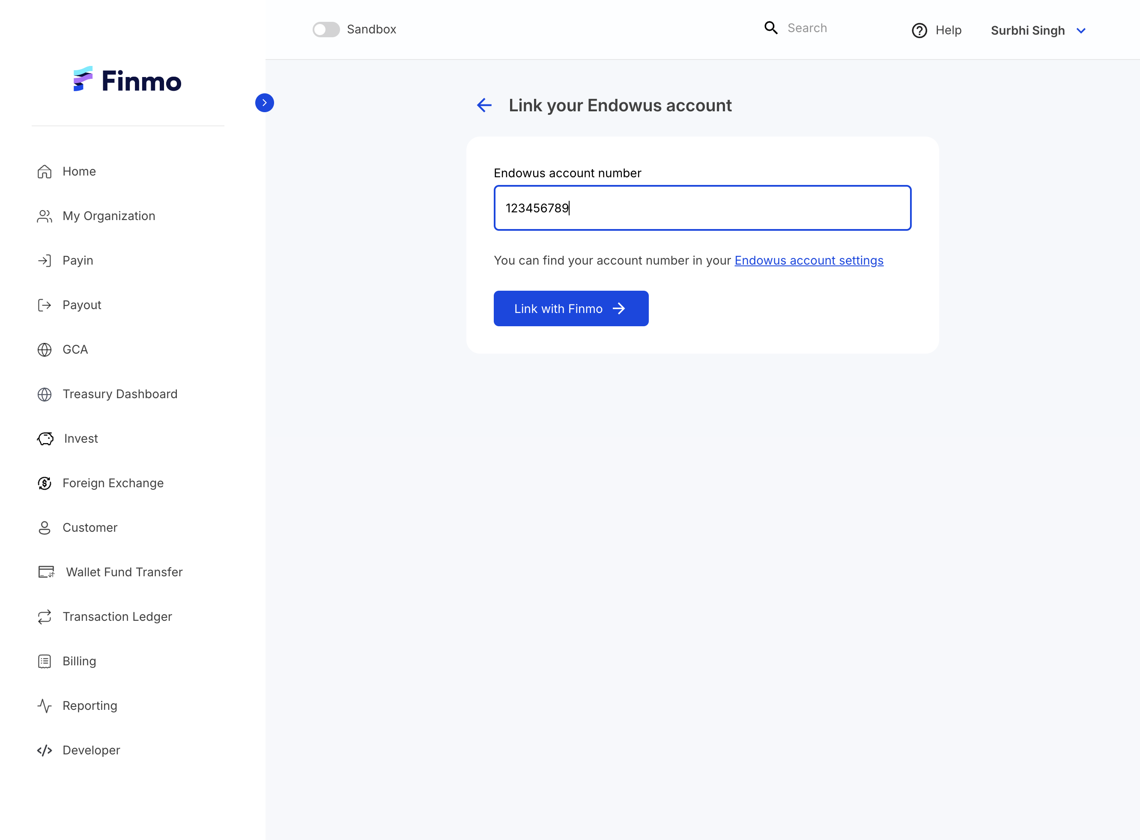Click the Link with Finmo button
This screenshot has width=1140, height=840.
pyautogui.click(x=571, y=309)
